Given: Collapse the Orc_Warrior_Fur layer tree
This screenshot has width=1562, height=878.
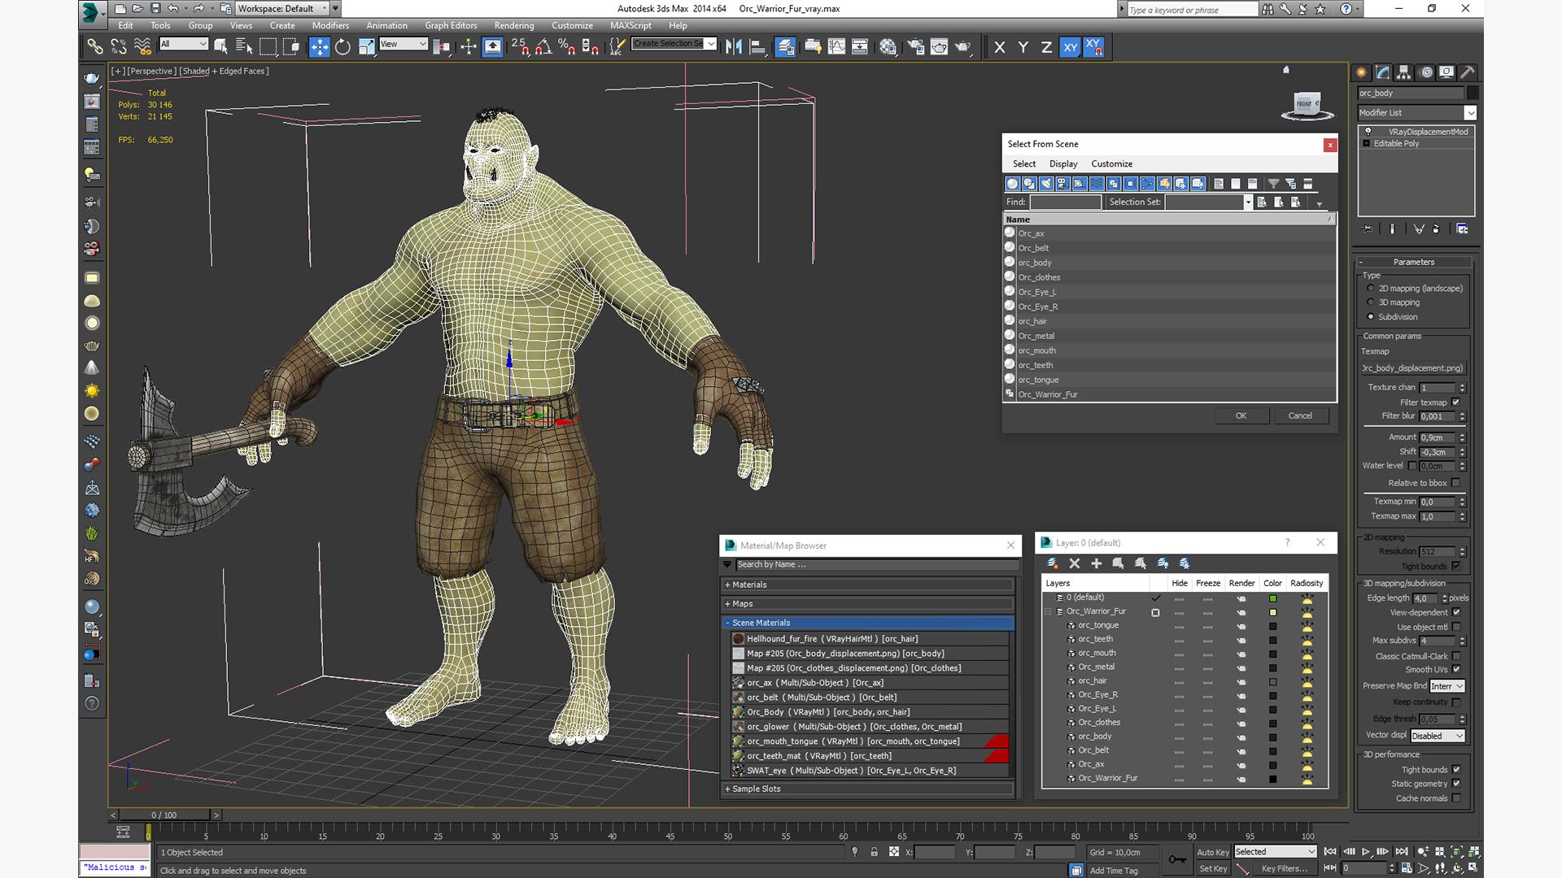Looking at the screenshot, I should point(1048,611).
